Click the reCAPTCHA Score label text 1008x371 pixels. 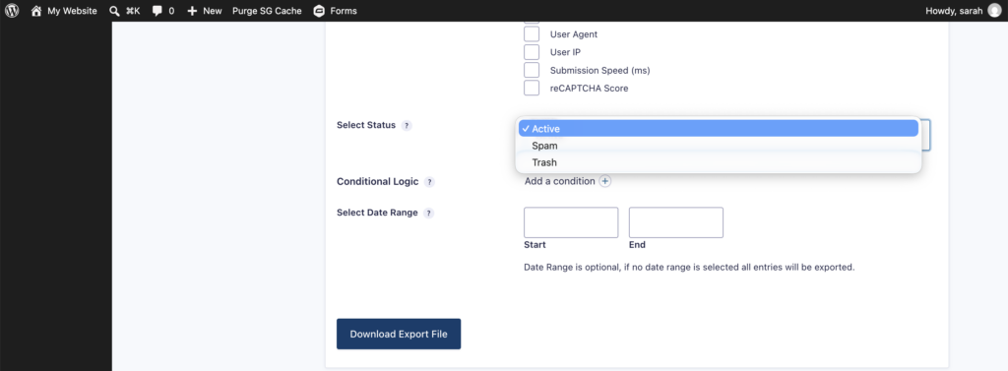click(589, 89)
